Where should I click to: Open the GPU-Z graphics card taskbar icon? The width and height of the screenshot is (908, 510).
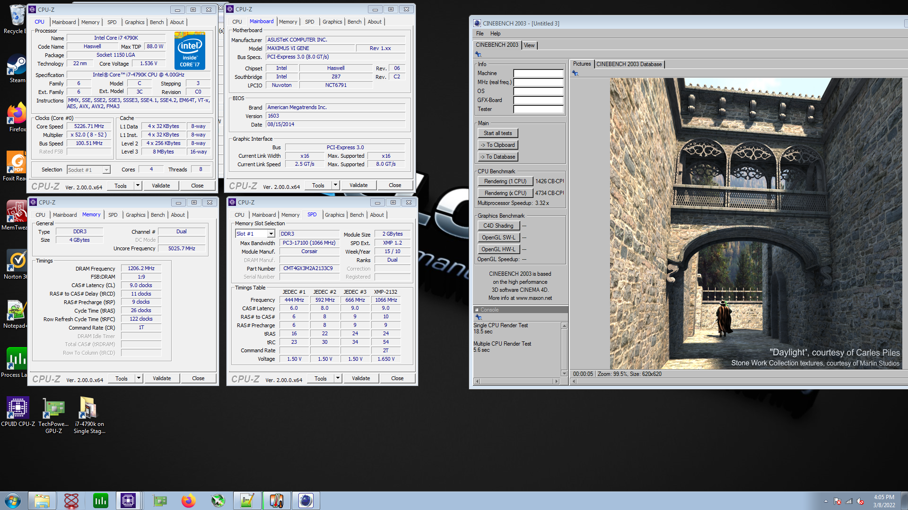click(160, 501)
